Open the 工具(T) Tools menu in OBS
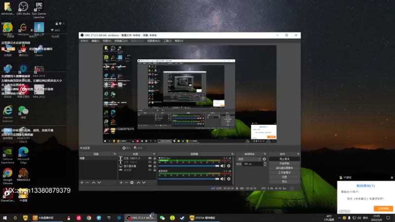 (167, 41)
